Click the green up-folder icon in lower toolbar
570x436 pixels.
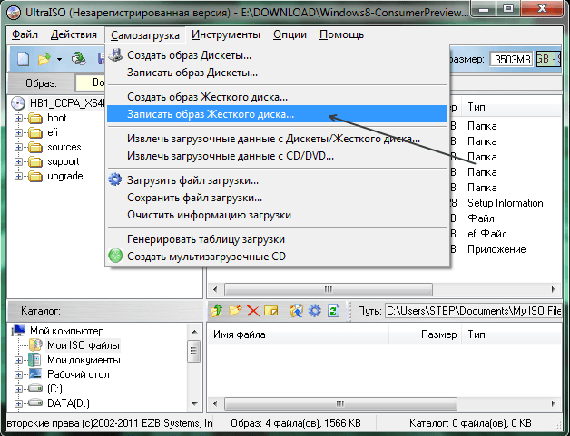216,311
